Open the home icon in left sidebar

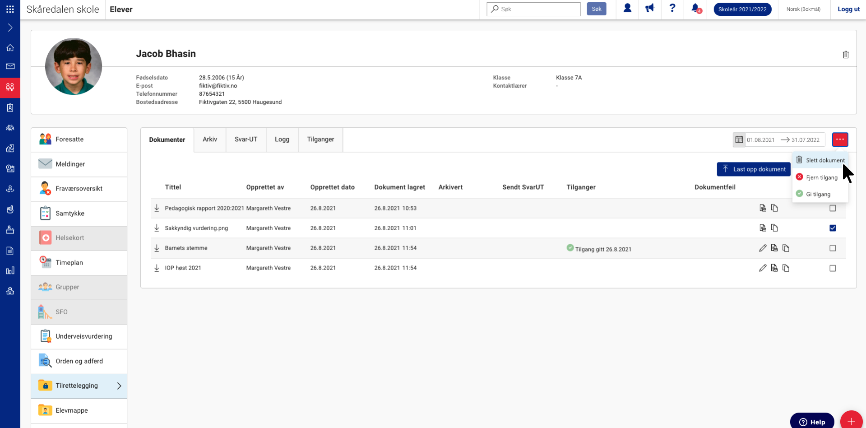(10, 47)
